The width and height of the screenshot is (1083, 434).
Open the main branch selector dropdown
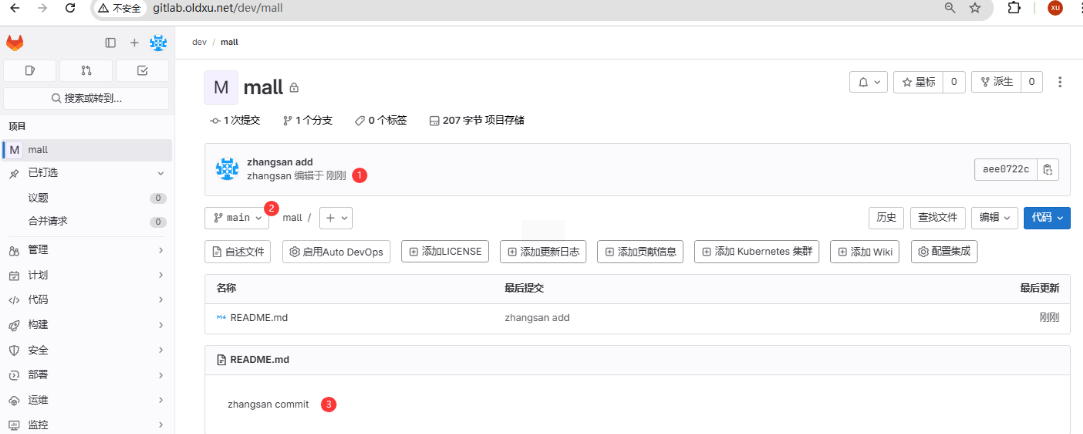coord(237,217)
